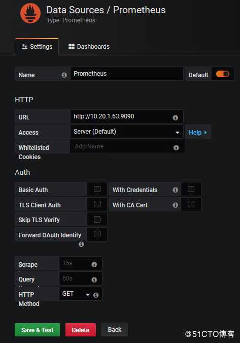Screen dimensions: 240x343
Task: Click the HTTP section heading text
Action: click(x=24, y=100)
